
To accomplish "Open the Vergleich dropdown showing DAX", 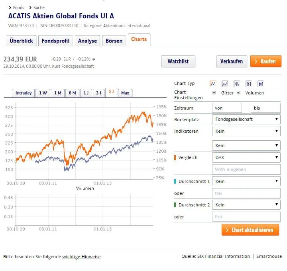I will (x=246, y=157).
